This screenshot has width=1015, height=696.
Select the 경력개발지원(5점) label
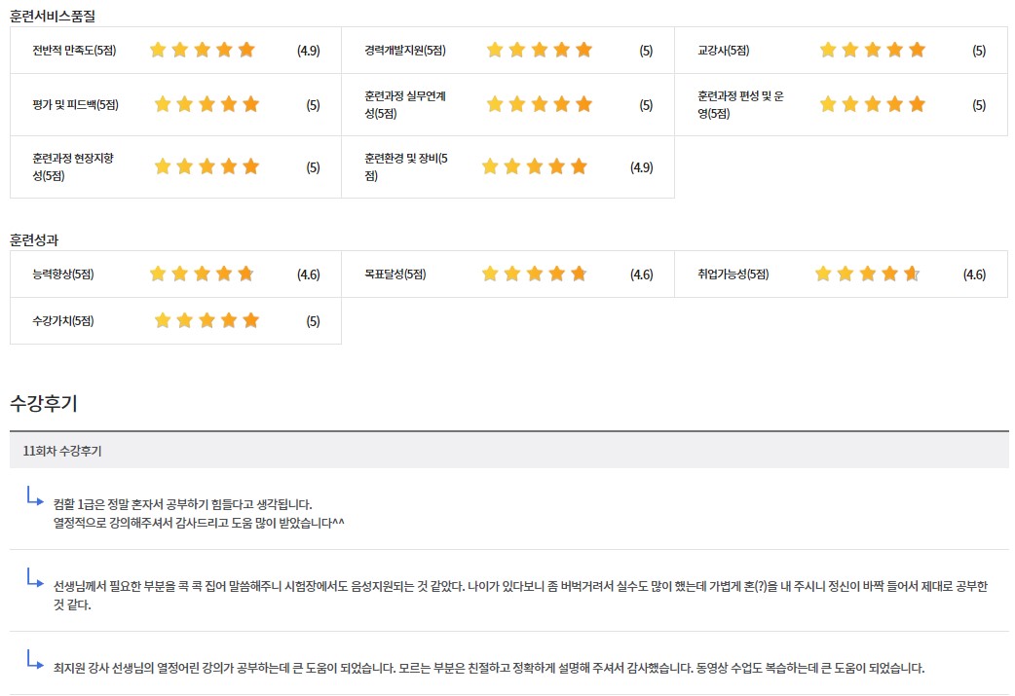click(405, 51)
